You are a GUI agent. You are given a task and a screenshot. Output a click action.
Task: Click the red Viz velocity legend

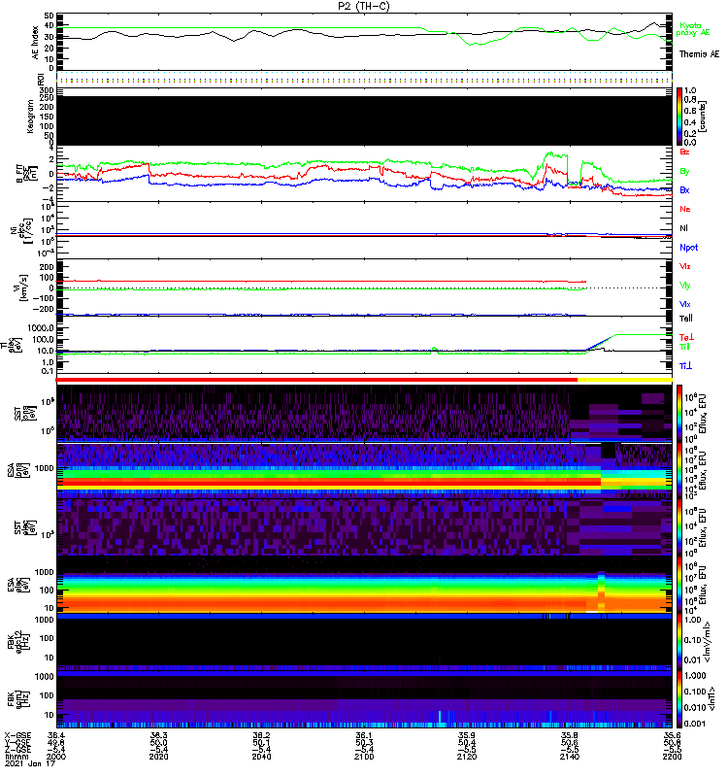tap(685, 265)
